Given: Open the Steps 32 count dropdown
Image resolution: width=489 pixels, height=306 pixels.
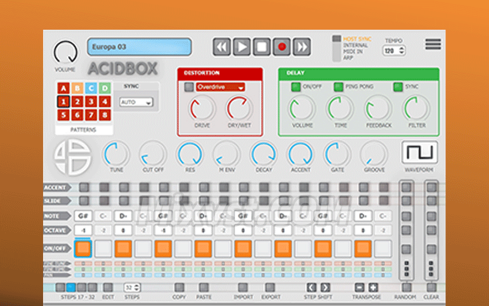Looking at the screenshot, I should pos(132,287).
